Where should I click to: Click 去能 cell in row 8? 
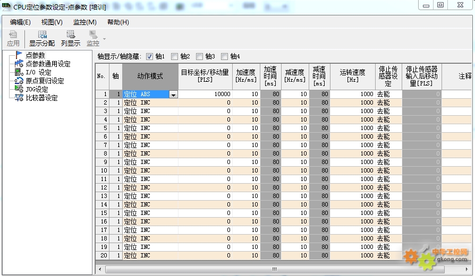coord(389,153)
